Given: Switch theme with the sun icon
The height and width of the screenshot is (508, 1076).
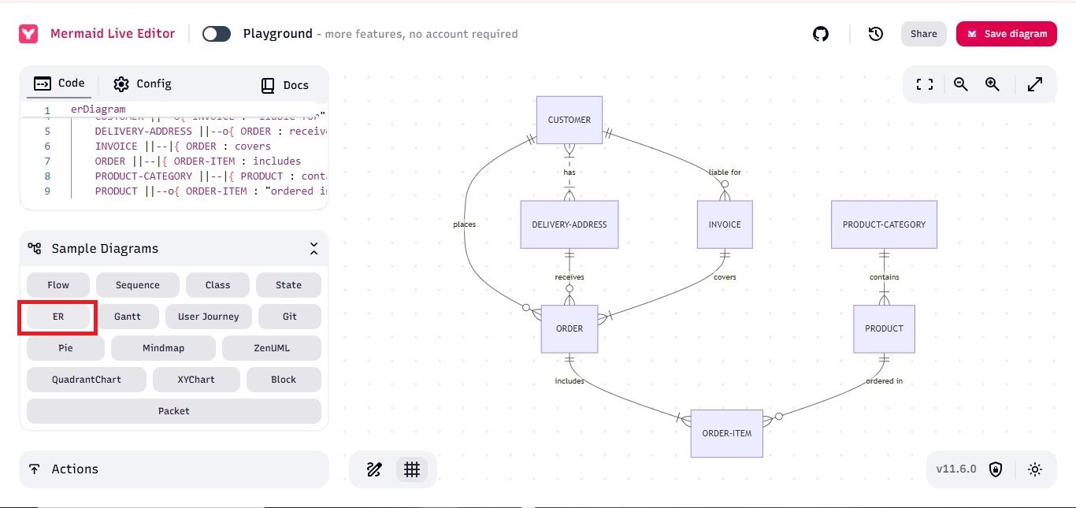Looking at the screenshot, I should point(1035,469).
